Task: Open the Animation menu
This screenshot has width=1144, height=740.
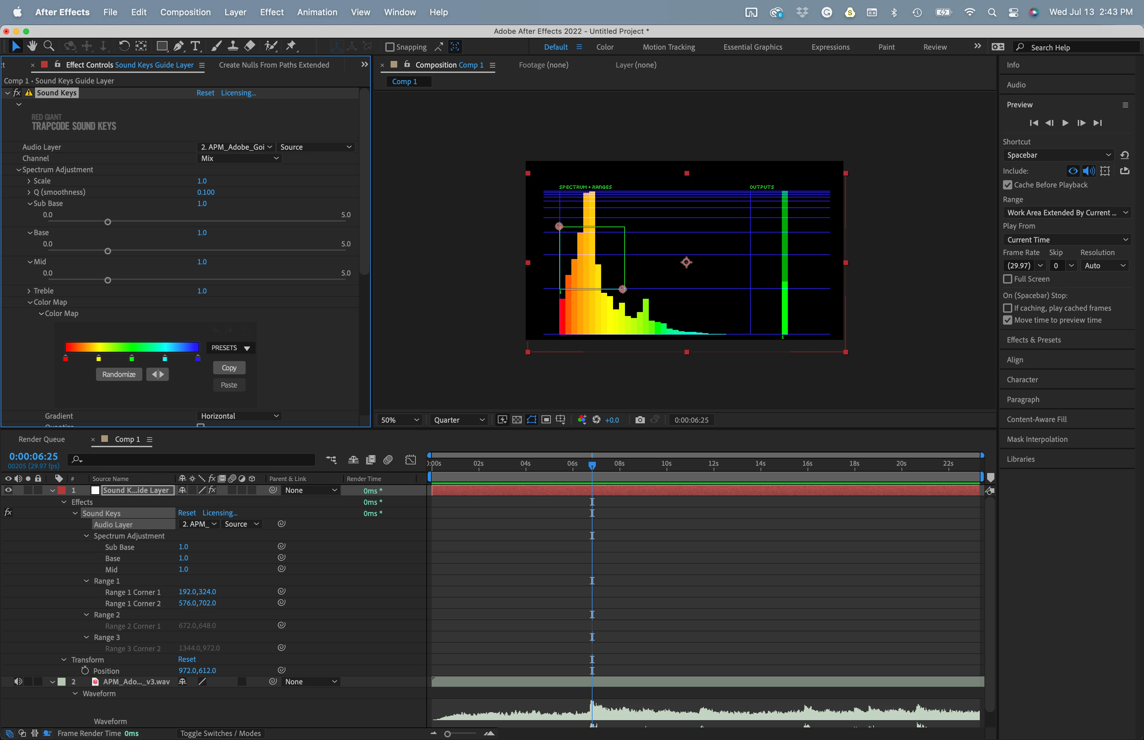Action: coord(317,12)
